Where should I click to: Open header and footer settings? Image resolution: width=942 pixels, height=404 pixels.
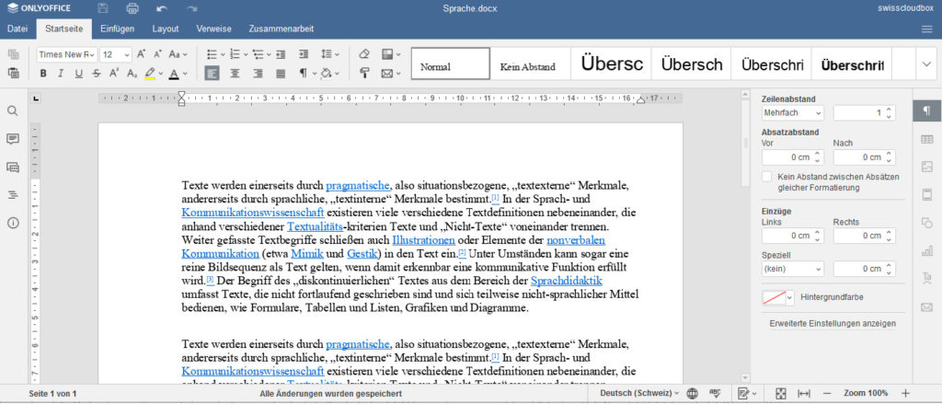[927, 195]
